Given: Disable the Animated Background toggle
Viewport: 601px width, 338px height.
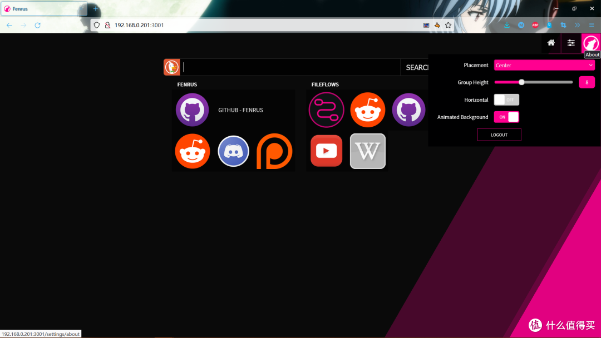Looking at the screenshot, I should pyautogui.click(x=506, y=117).
